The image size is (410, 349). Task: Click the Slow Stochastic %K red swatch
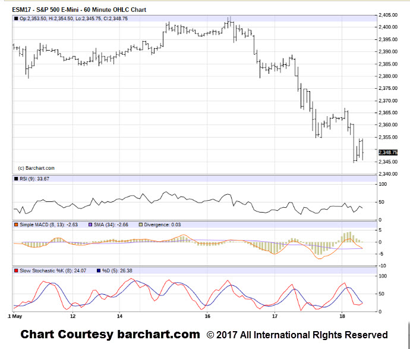click(16, 272)
